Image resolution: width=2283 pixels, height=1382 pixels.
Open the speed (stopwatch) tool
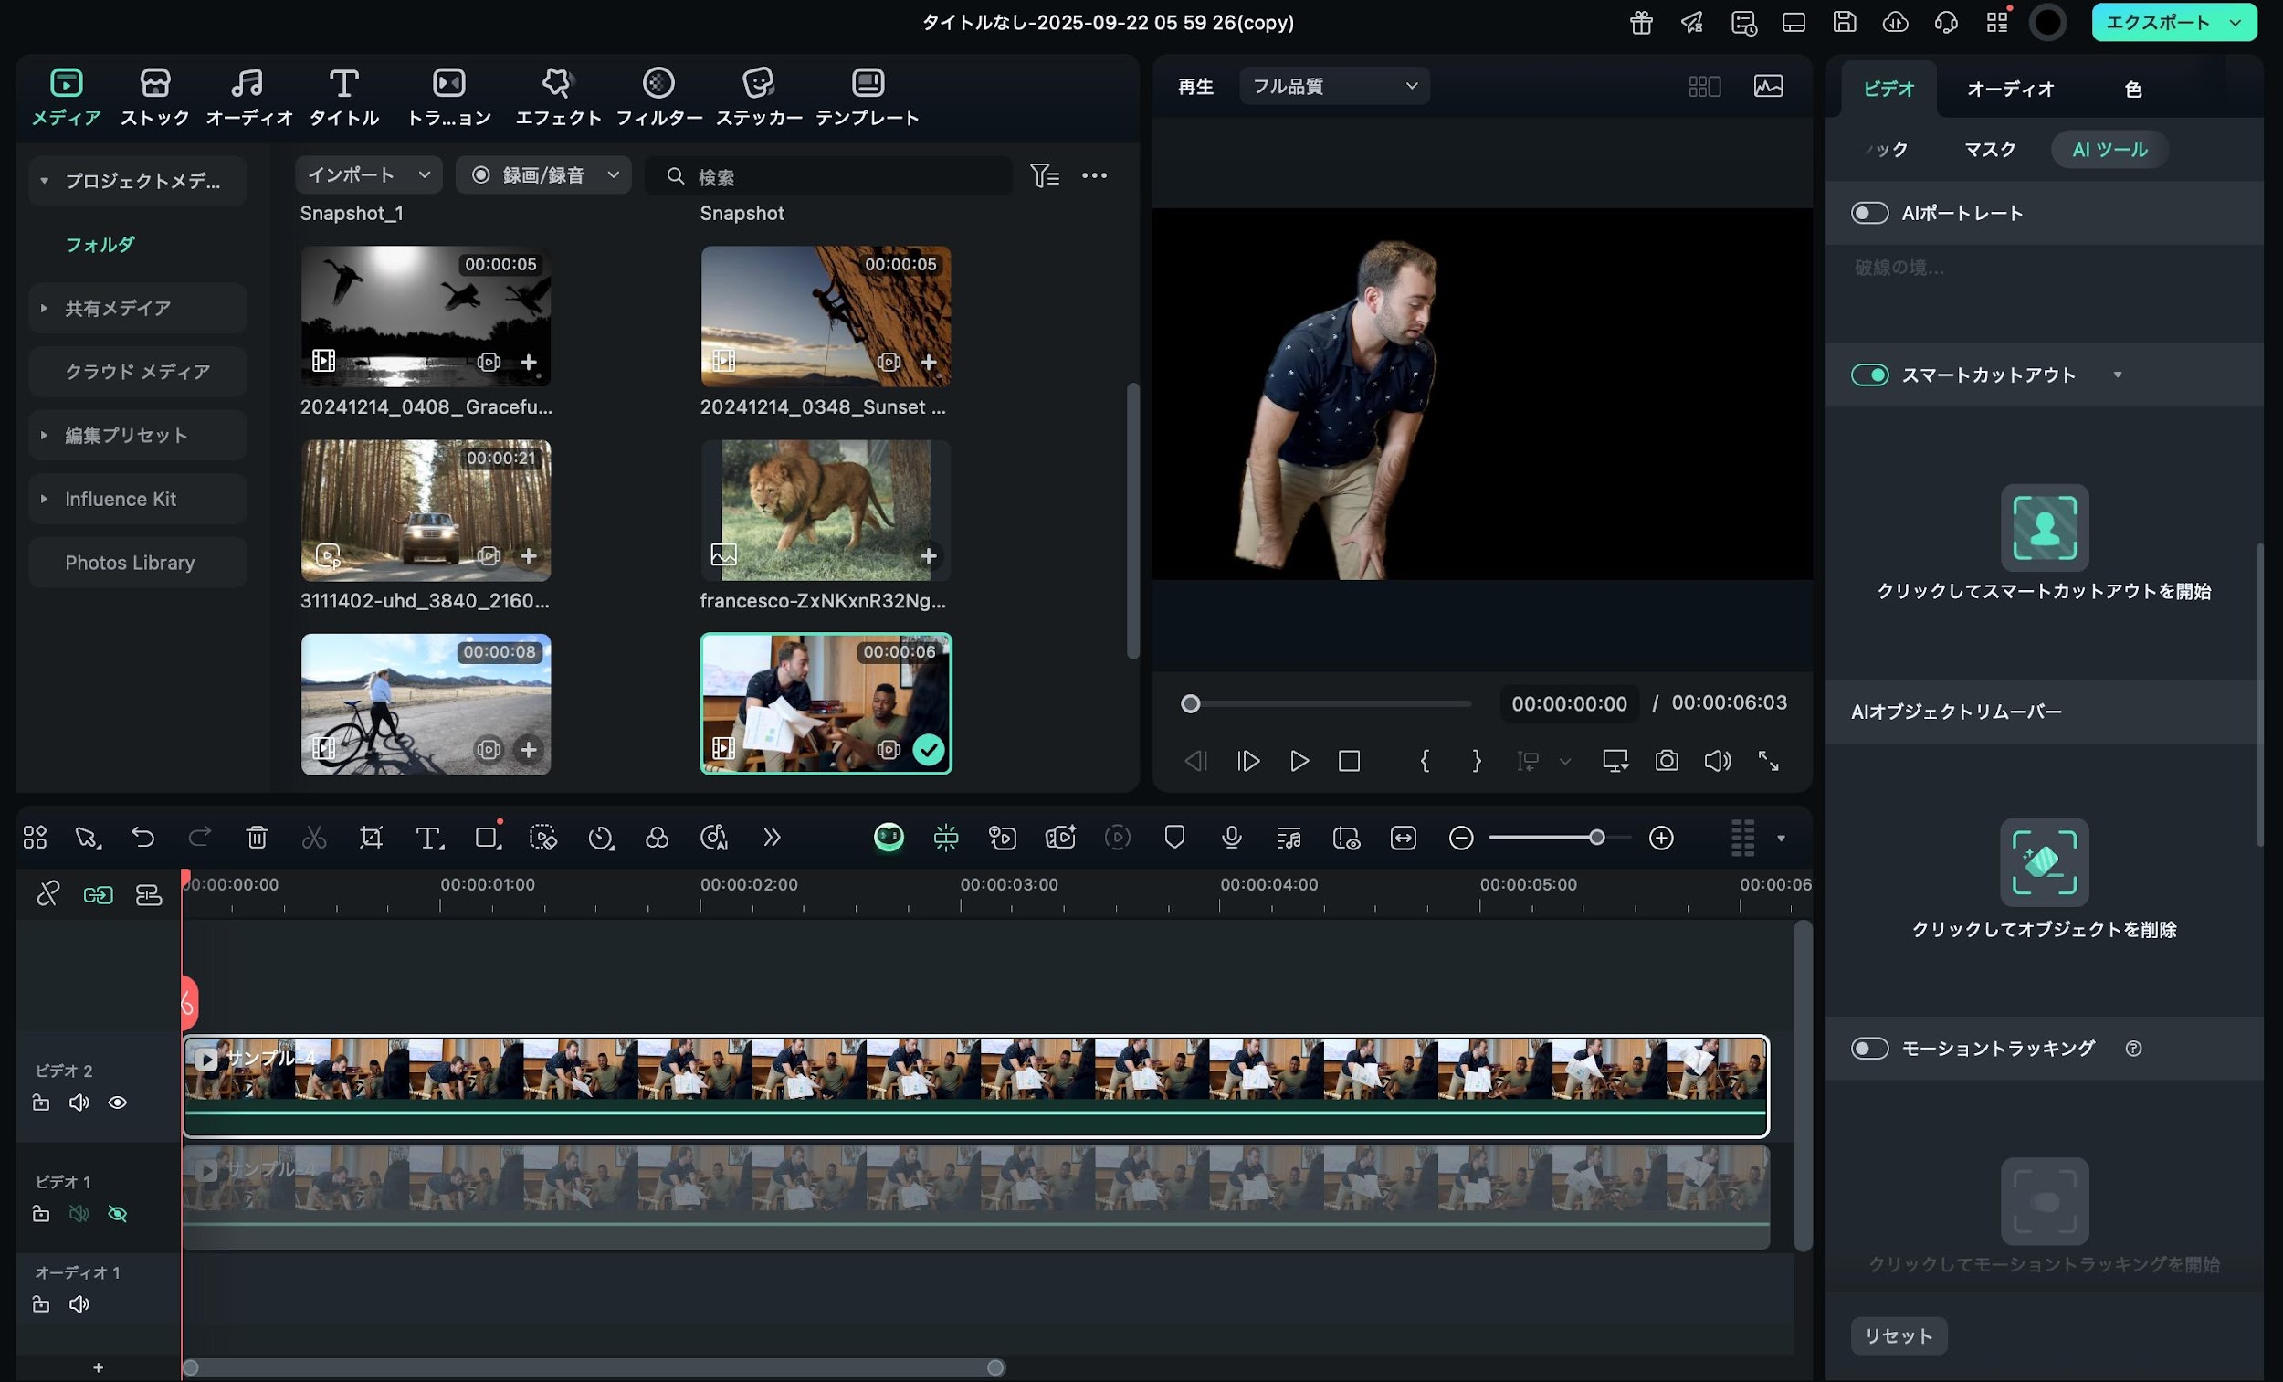(x=600, y=838)
